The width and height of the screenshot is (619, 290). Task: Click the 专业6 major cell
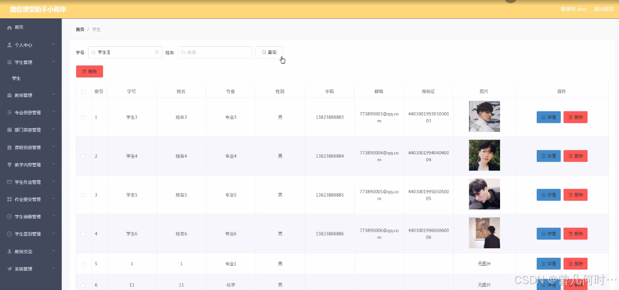[x=231, y=234]
